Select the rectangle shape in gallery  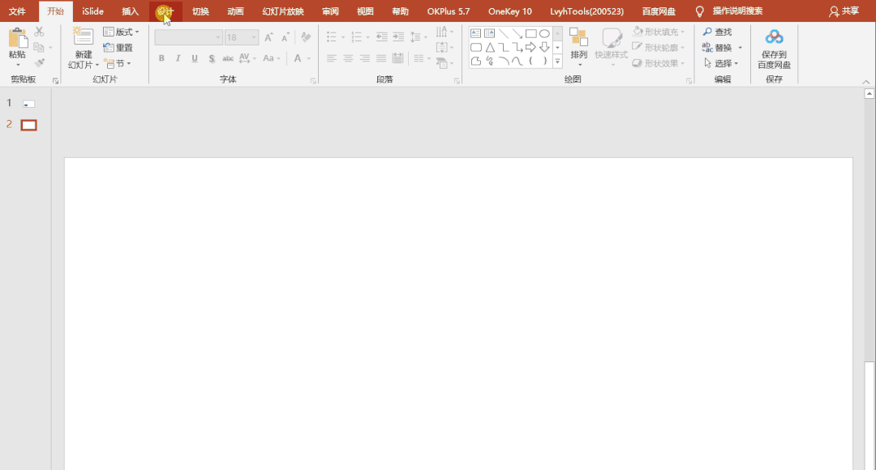tap(530, 33)
